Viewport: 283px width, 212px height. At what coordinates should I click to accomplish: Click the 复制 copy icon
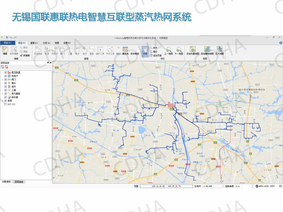(21, 51)
